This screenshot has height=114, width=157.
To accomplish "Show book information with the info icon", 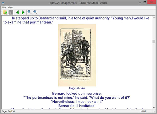I will coord(11,12).
